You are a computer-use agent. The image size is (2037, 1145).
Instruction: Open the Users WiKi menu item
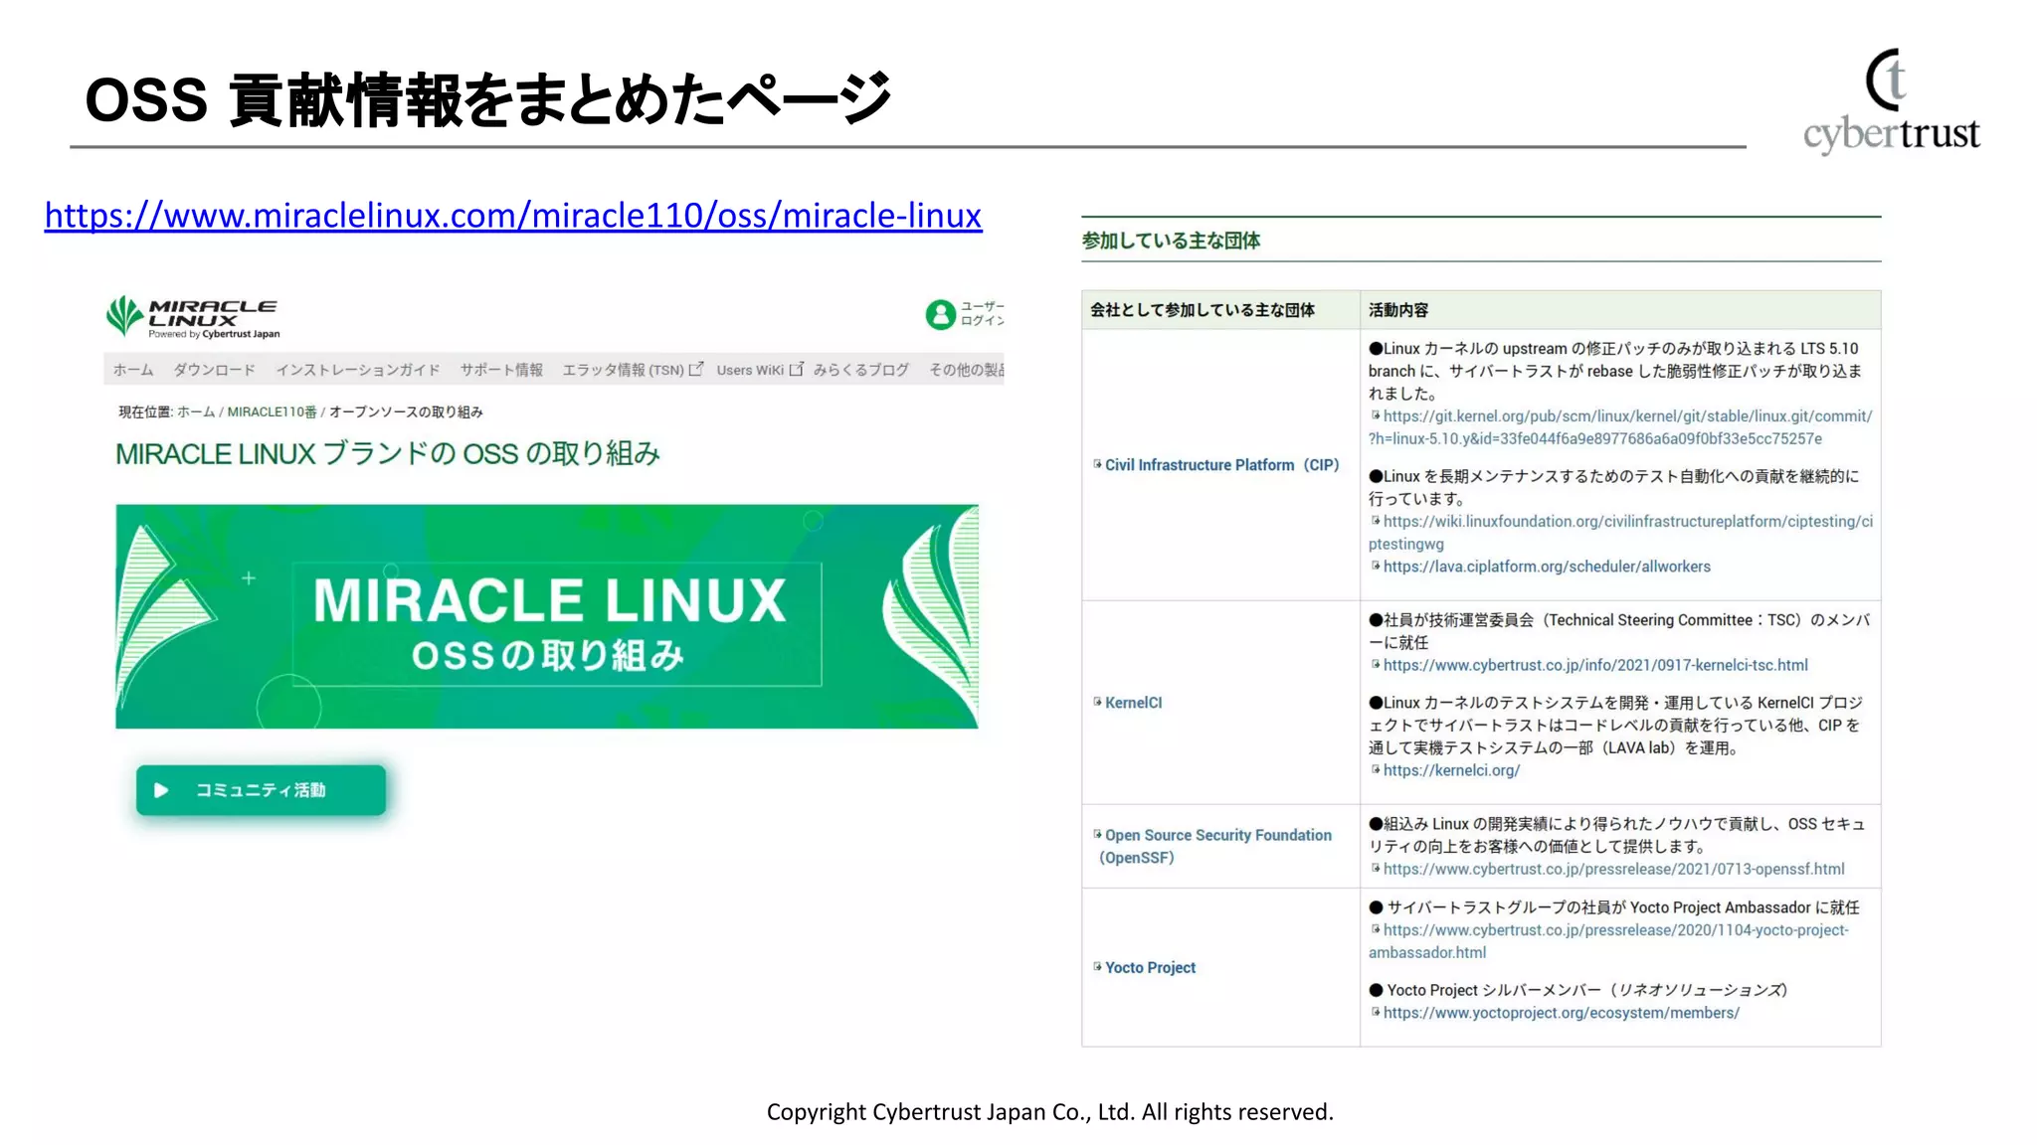click(x=750, y=370)
